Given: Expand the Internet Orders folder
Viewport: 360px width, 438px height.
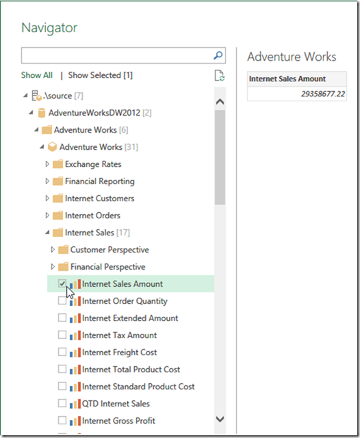Looking at the screenshot, I should [47, 216].
